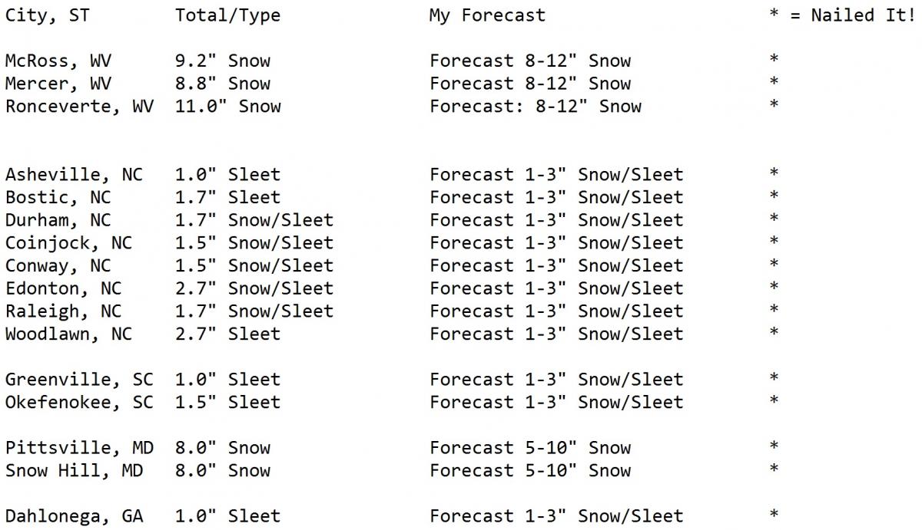The width and height of the screenshot is (922, 530).
Task: Click the 'City, ST' column header
Action: [47, 16]
